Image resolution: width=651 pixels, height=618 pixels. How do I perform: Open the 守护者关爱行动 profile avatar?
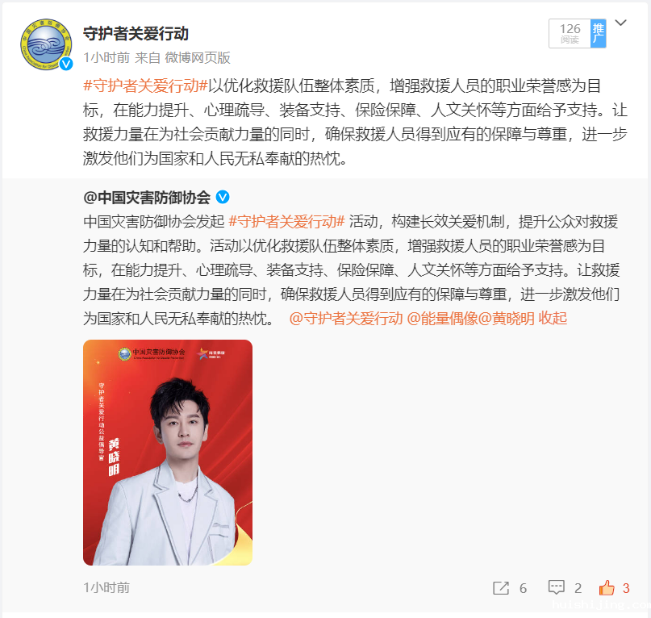46,44
